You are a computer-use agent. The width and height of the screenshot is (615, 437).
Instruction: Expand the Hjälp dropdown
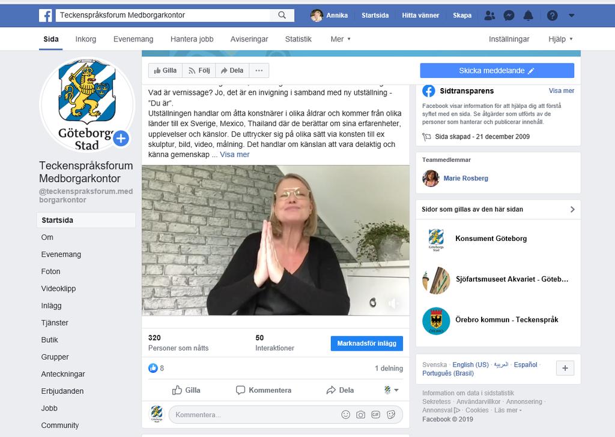coord(560,39)
